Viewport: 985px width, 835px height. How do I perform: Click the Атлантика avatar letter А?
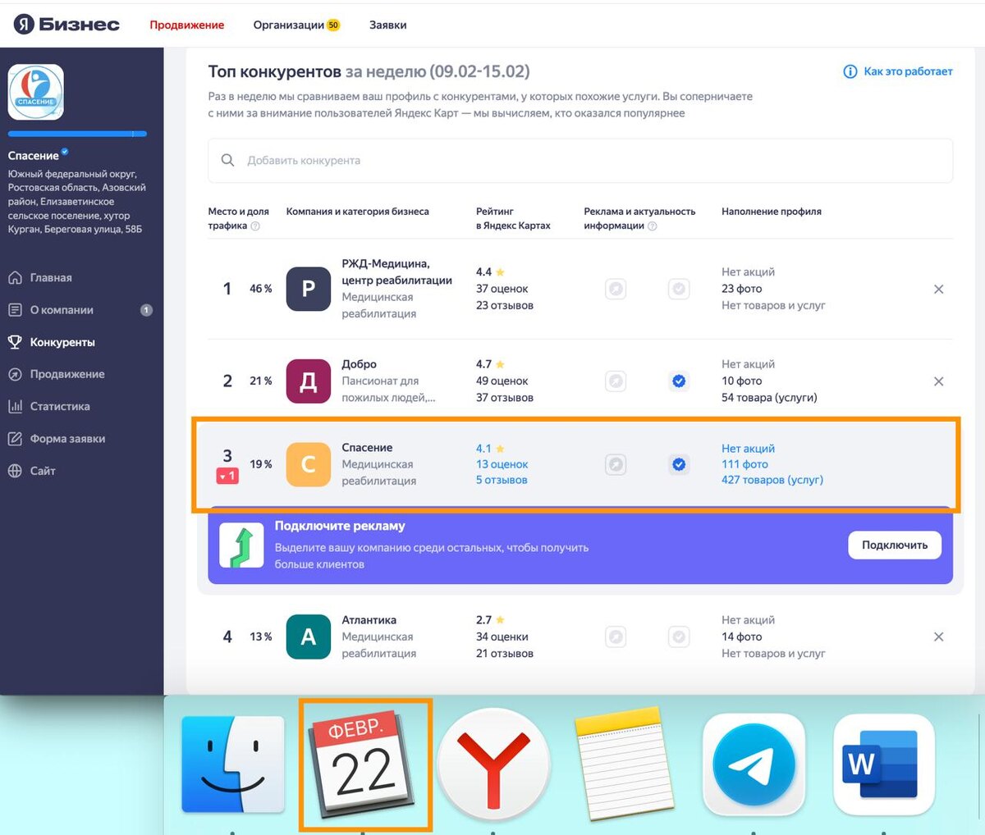coord(309,637)
